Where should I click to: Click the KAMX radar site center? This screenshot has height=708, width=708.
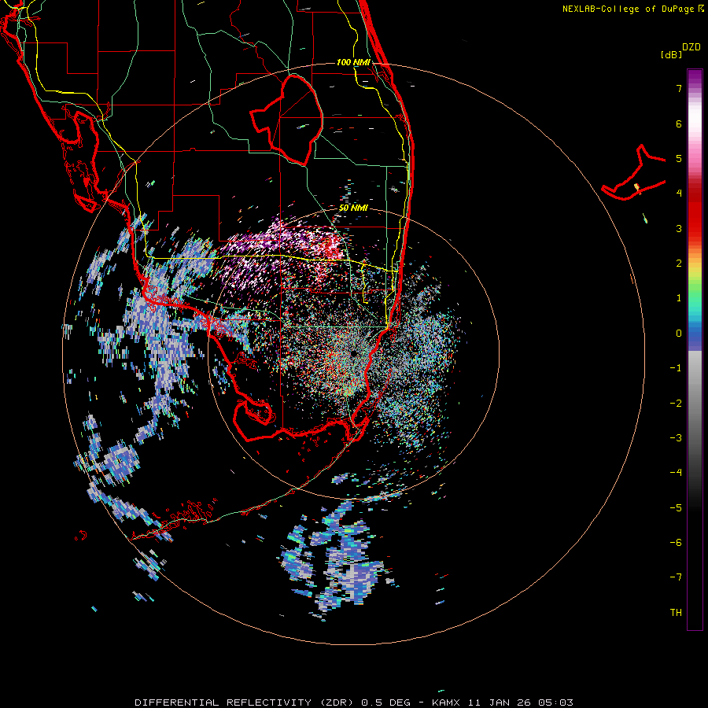click(353, 353)
